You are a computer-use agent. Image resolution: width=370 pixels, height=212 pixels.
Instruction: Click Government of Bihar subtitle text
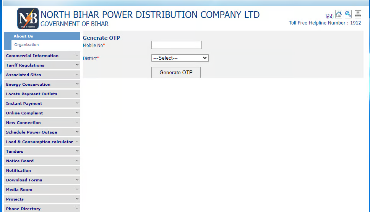tap(75, 24)
